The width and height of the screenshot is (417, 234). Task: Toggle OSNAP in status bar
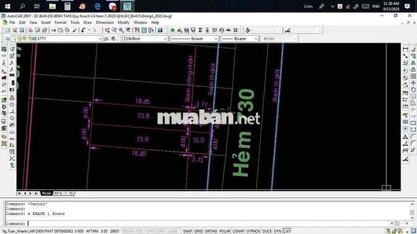238,232
